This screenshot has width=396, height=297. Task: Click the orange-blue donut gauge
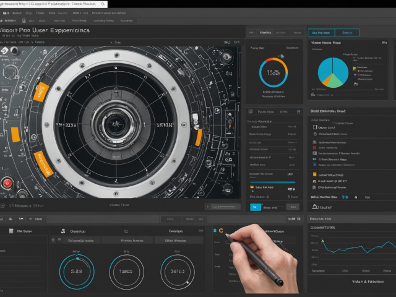273,73
